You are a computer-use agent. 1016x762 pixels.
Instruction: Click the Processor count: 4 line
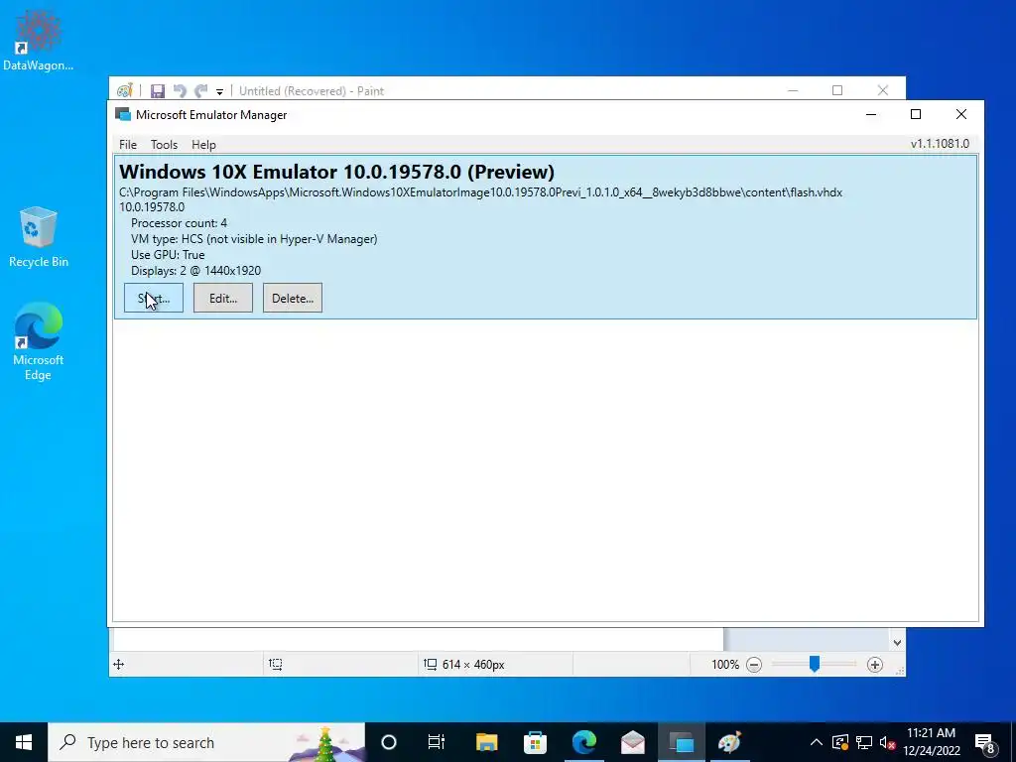coord(179,223)
